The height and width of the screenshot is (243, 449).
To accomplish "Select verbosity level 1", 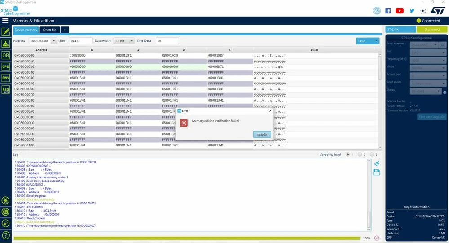I will [x=347, y=155].
